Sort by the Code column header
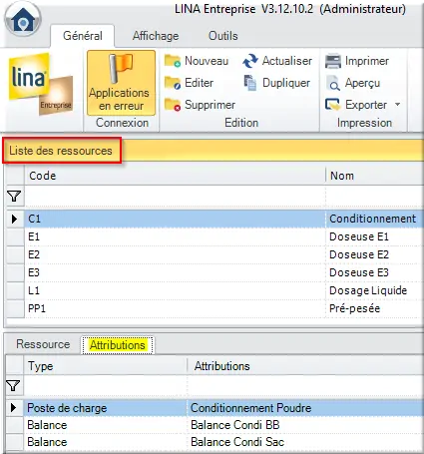 point(175,176)
